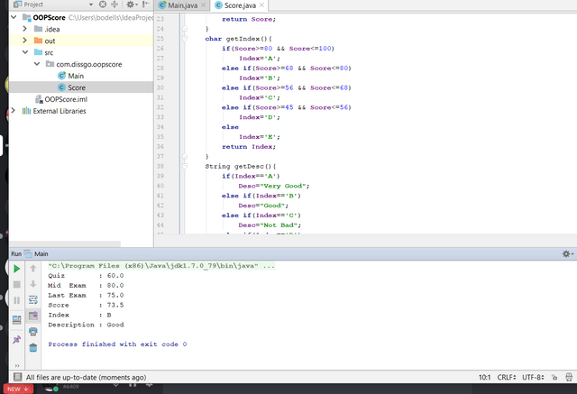Viewport: 577px width, 394px height.
Task: Select the out folder row
Action: tap(80, 41)
